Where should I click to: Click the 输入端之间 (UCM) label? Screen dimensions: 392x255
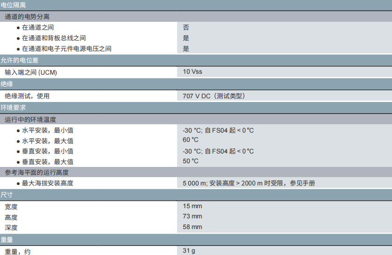click(31, 72)
